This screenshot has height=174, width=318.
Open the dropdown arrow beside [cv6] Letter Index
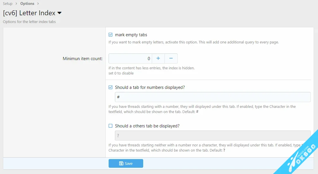59,13
